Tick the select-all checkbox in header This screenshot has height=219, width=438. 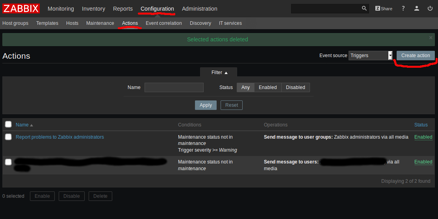[x=8, y=124]
